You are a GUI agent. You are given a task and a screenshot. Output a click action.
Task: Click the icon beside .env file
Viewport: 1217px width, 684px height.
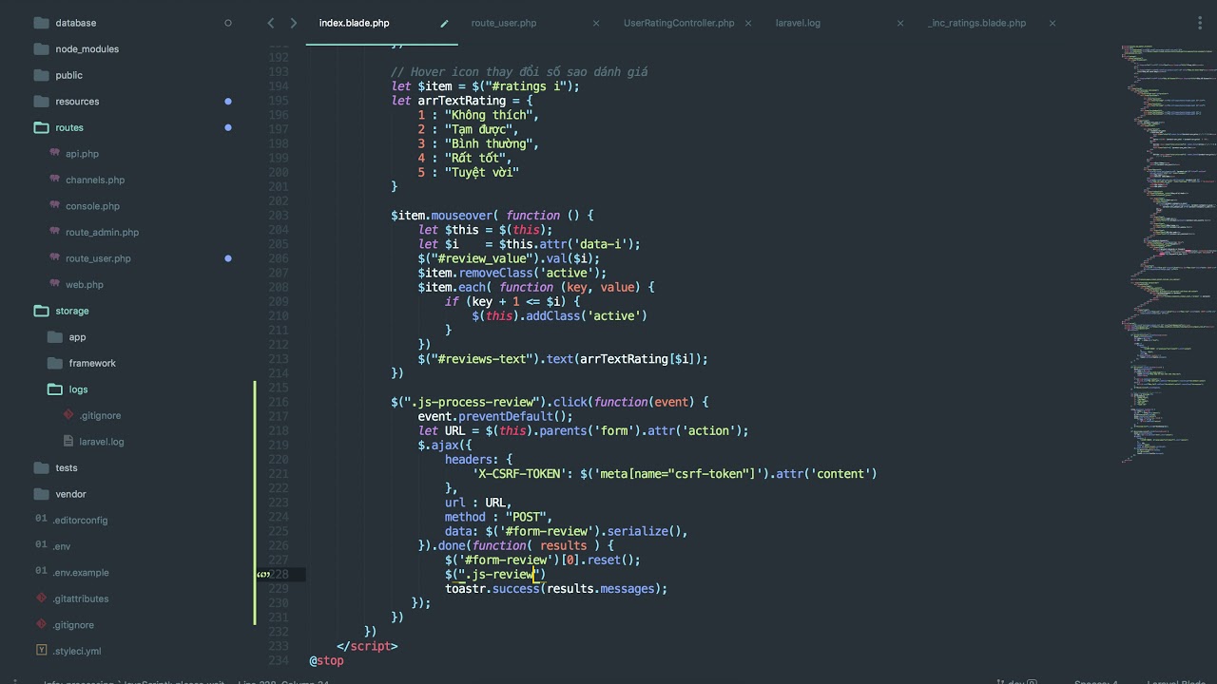click(41, 546)
